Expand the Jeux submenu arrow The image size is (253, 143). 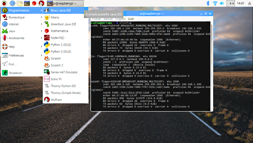41,31
